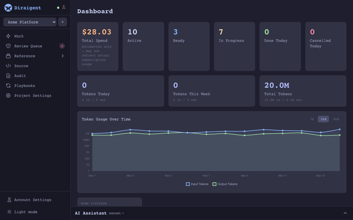Screen dimensions: 353x220
Task: Open the sonnet model dropdown in AI Assistant
Action: [x=116, y=213]
